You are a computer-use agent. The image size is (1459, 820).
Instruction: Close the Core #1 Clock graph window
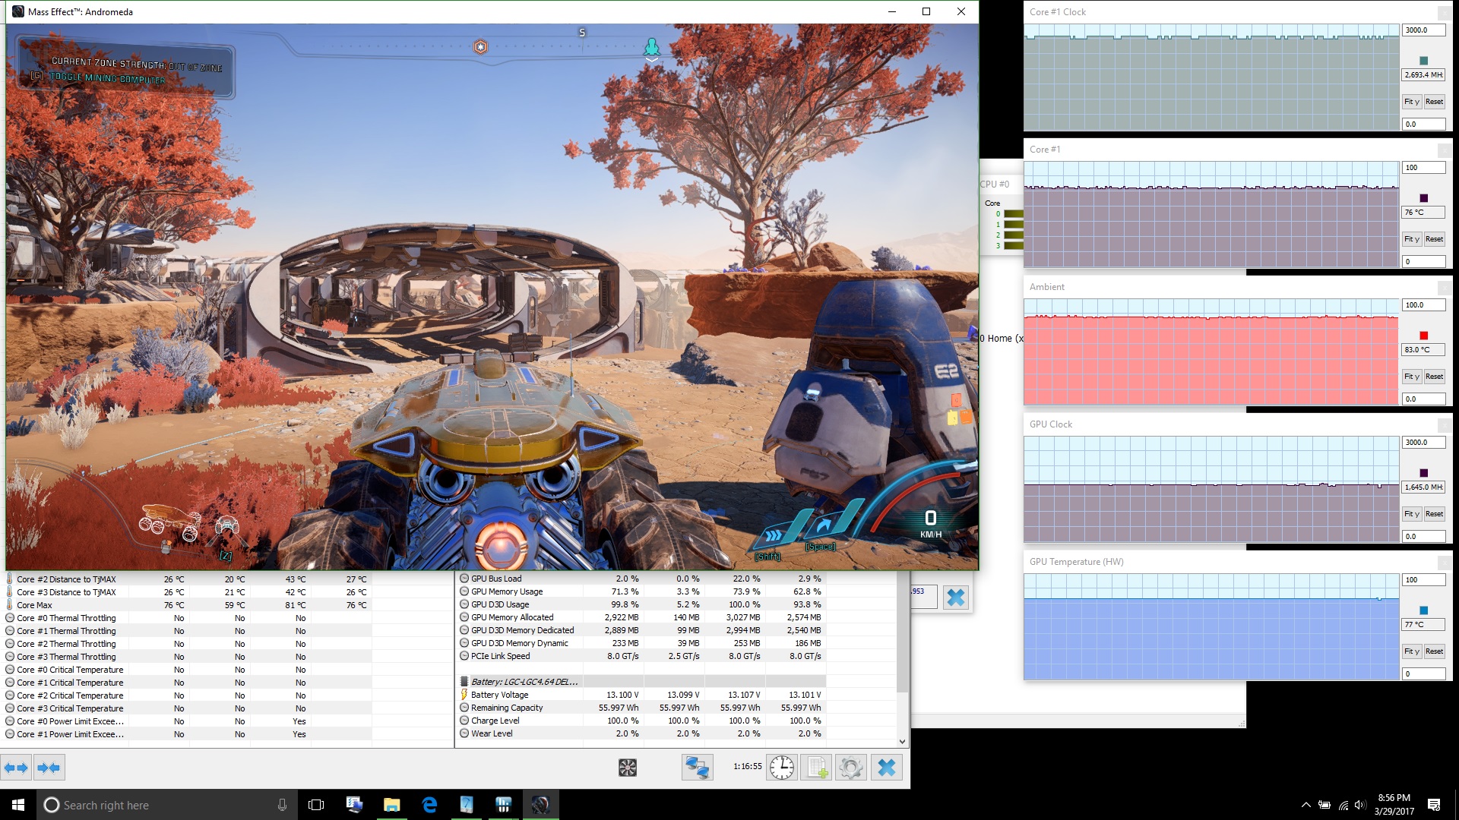(x=1444, y=13)
